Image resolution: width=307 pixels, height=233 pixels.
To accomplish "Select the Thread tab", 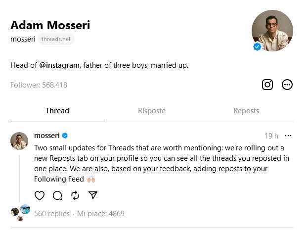I will click(x=57, y=111).
